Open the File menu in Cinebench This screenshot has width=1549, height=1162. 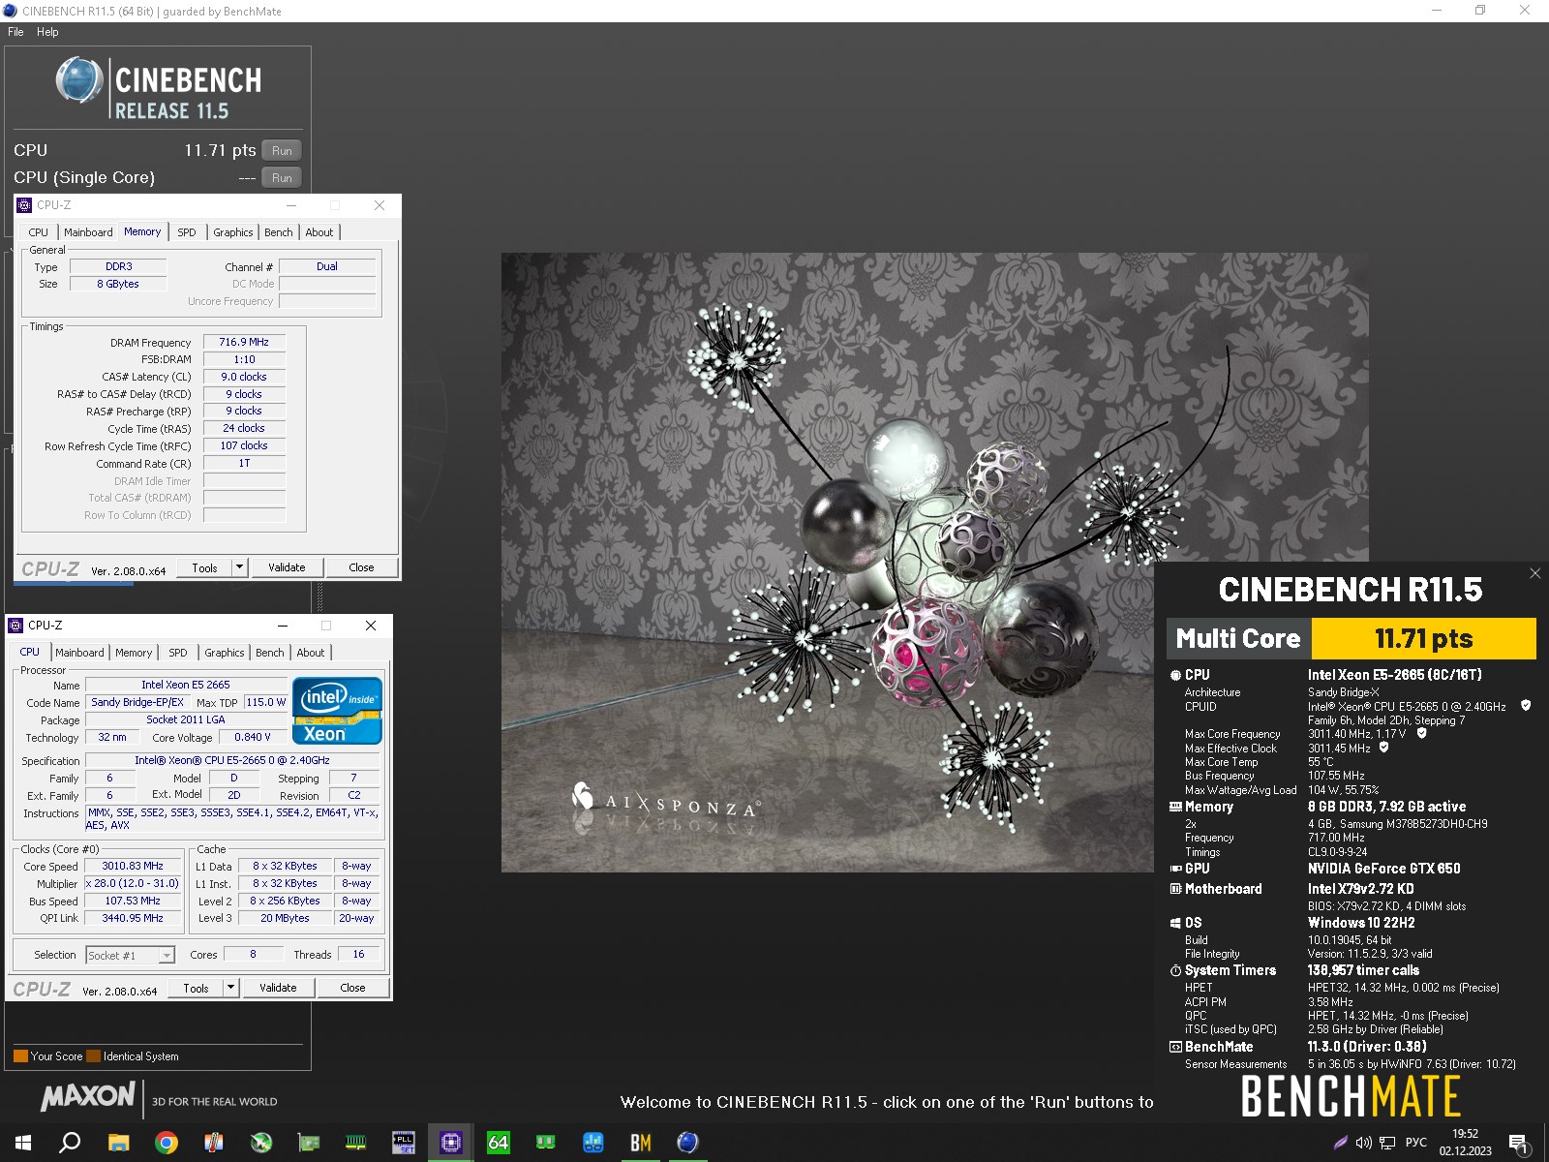15,32
